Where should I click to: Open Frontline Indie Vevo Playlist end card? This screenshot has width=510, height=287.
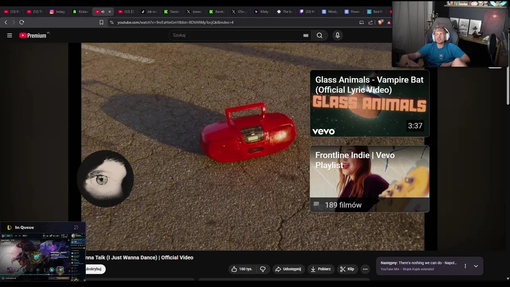(370, 179)
